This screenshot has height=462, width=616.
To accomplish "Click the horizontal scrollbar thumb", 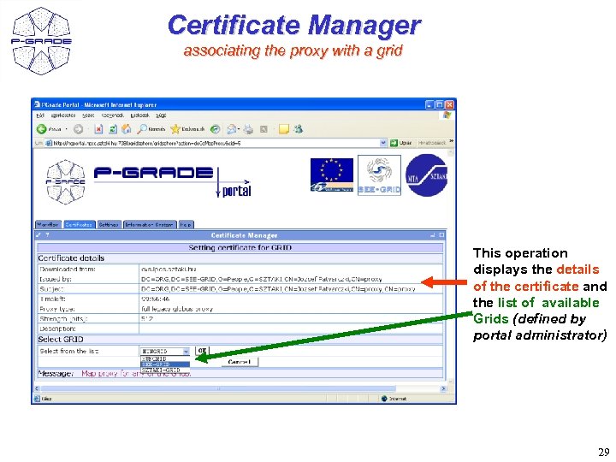I will 219,388.
